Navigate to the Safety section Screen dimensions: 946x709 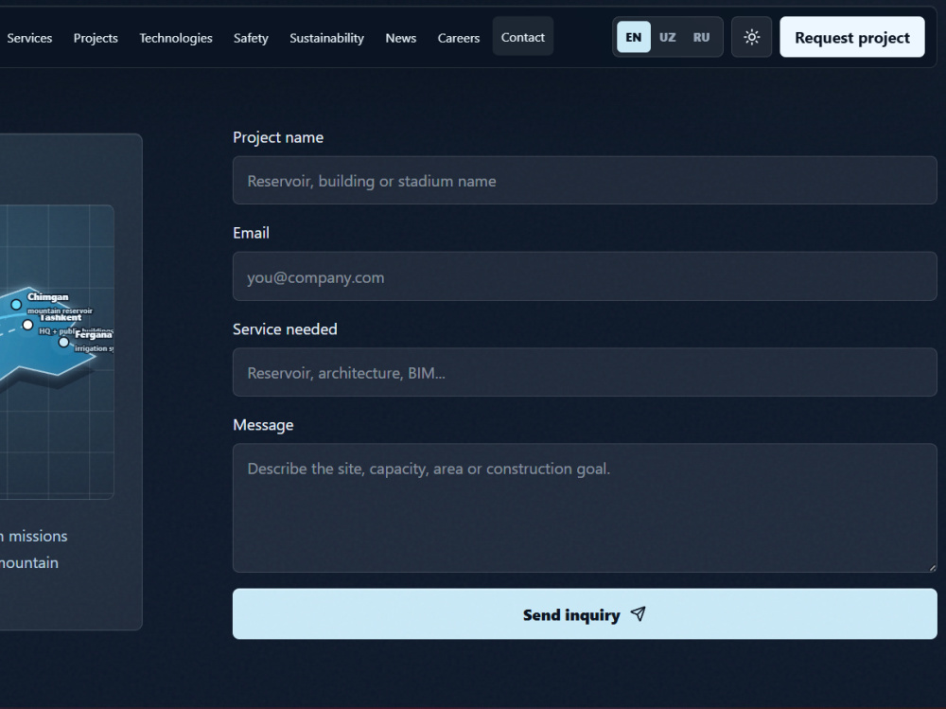click(251, 38)
